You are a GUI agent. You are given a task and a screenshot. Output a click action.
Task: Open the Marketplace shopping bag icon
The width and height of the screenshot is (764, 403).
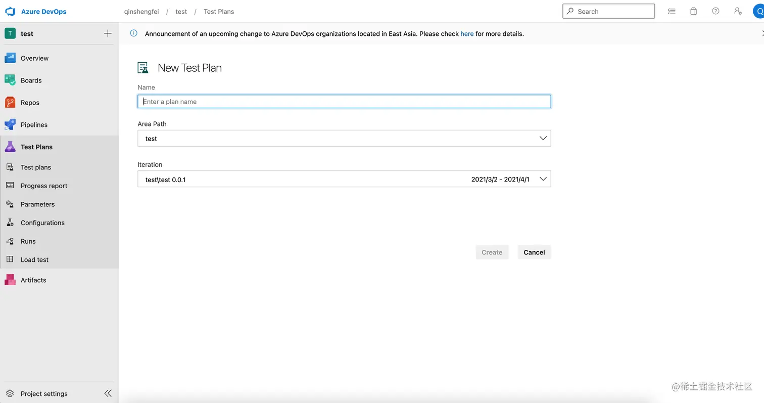tap(694, 11)
